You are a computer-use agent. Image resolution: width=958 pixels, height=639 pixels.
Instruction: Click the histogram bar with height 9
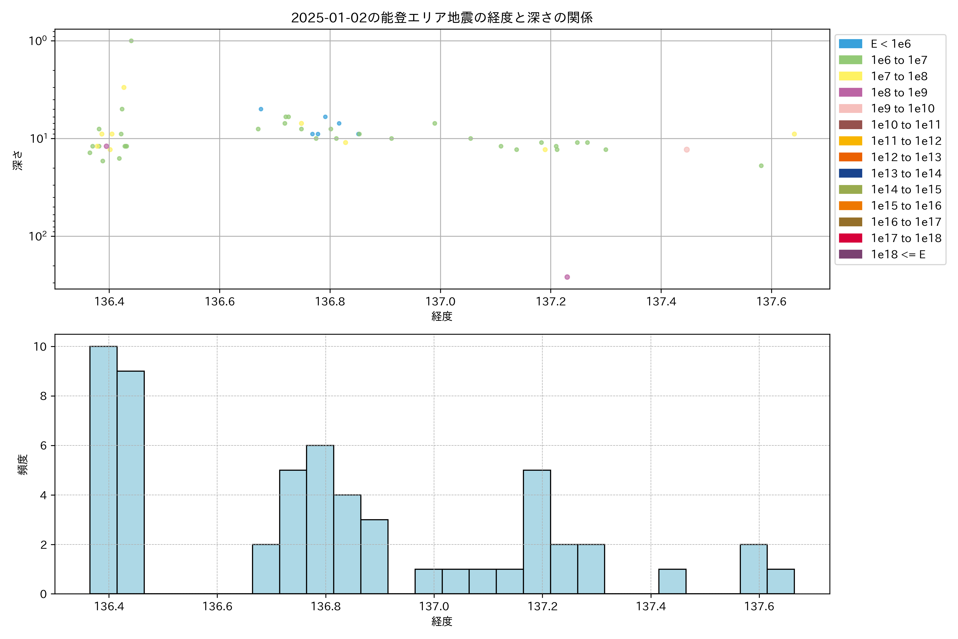click(x=130, y=482)
